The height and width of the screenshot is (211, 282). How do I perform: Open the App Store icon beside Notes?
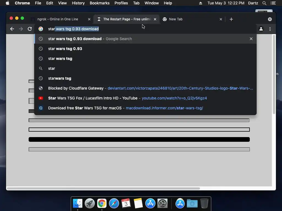pyautogui.click(x=150, y=204)
